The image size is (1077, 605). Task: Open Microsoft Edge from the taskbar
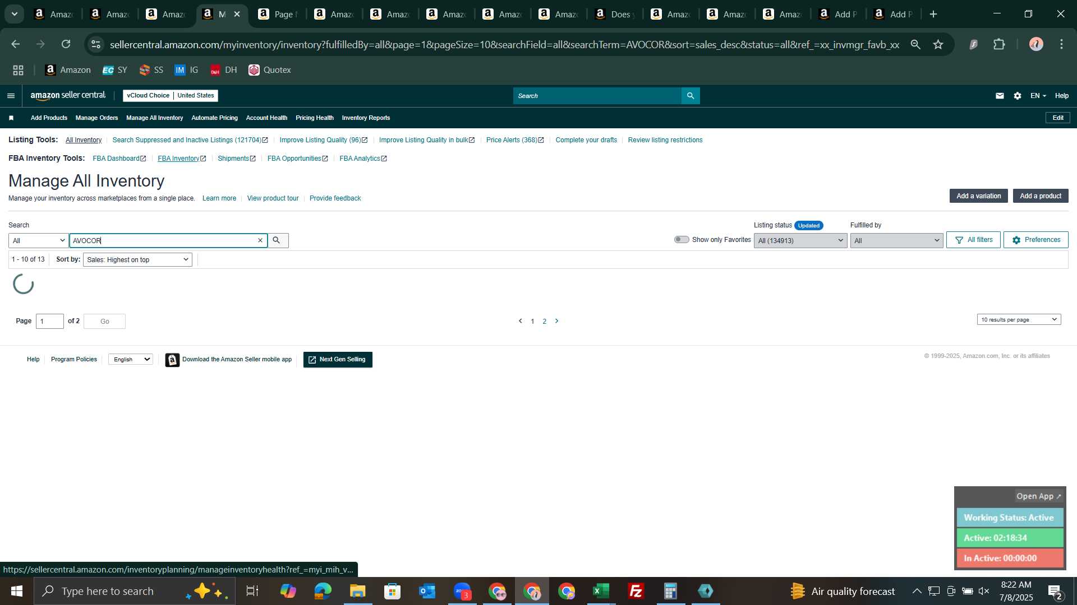pos(323,591)
